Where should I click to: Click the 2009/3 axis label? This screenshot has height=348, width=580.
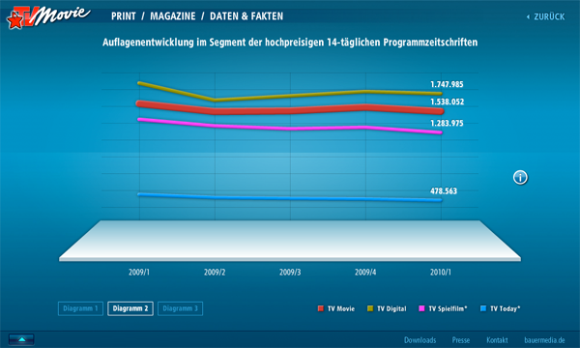tap(290, 273)
